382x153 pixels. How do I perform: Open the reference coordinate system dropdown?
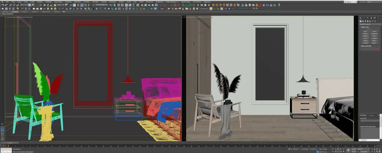tap(60, 5)
